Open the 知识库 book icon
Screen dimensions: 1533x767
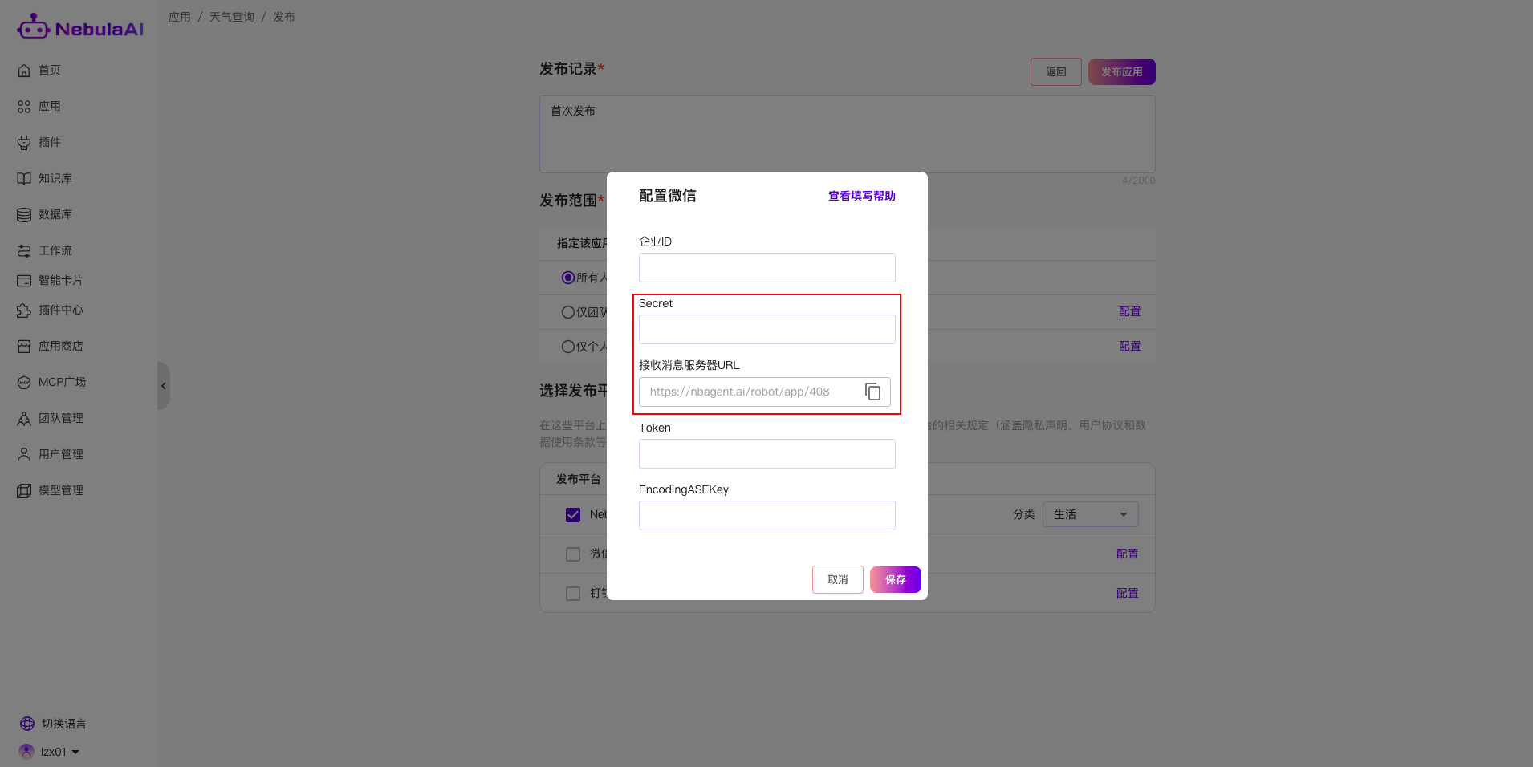coord(24,179)
